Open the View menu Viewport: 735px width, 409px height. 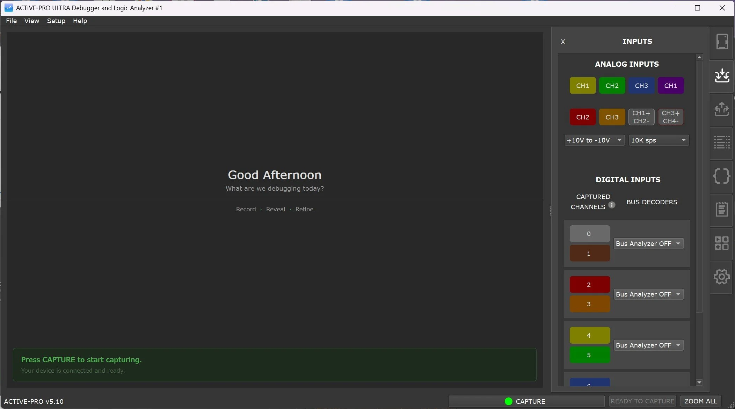31,21
